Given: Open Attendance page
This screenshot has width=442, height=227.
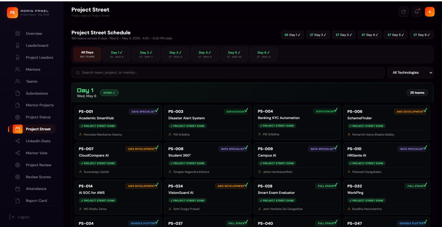Looking at the screenshot, I should [x=36, y=189].
